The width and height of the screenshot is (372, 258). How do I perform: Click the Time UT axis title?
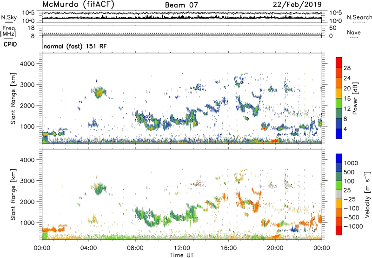click(x=182, y=255)
